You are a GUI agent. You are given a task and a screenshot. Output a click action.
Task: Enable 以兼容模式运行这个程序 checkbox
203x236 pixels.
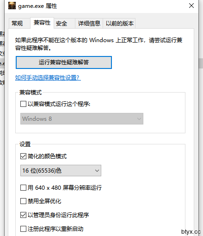tap(23, 104)
